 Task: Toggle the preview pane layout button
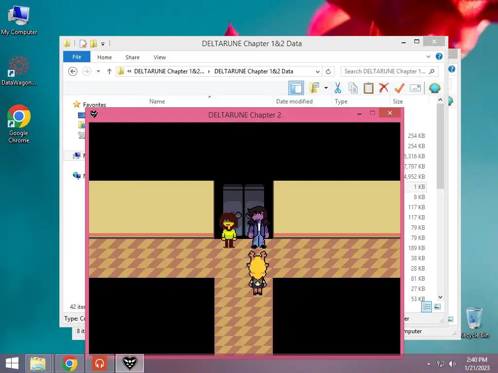click(296, 88)
